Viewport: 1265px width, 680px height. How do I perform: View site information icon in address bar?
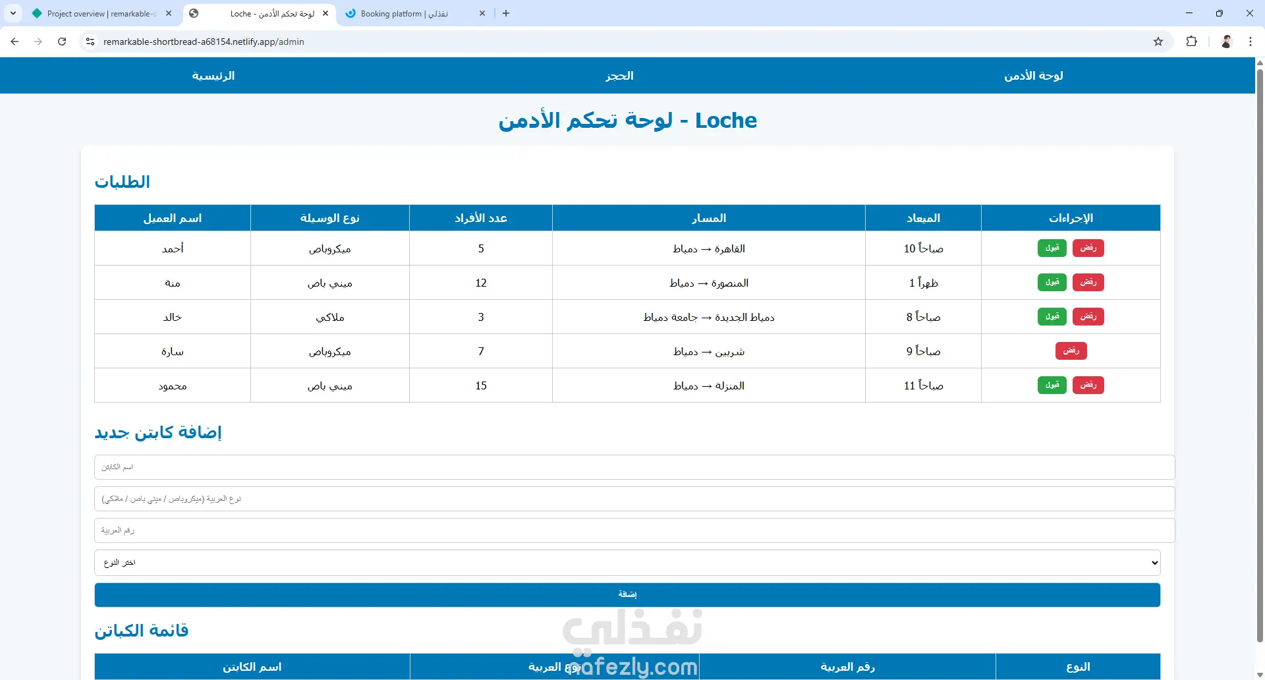[x=91, y=42]
